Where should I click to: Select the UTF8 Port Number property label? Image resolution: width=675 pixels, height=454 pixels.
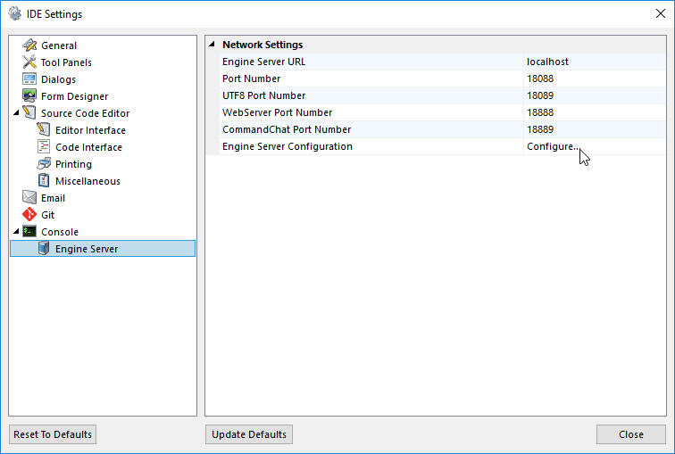pyautogui.click(x=264, y=95)
